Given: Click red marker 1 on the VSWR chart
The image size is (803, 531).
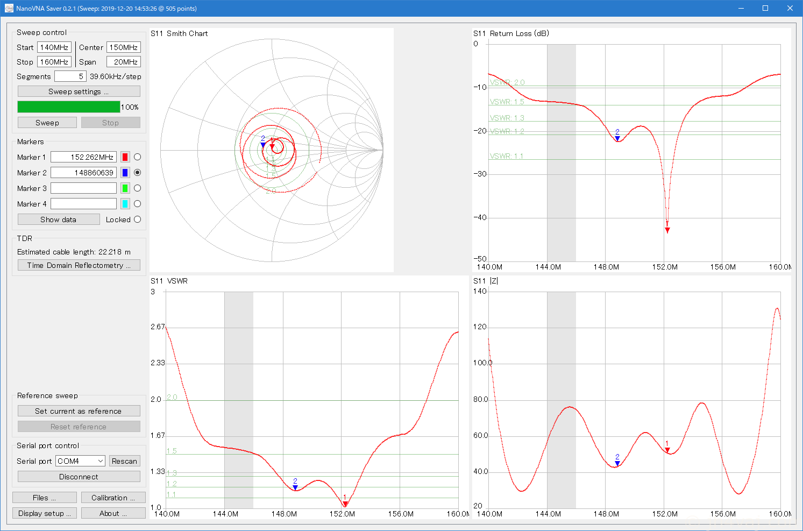Looking at the screenshot, I should (x=345, y=504).
